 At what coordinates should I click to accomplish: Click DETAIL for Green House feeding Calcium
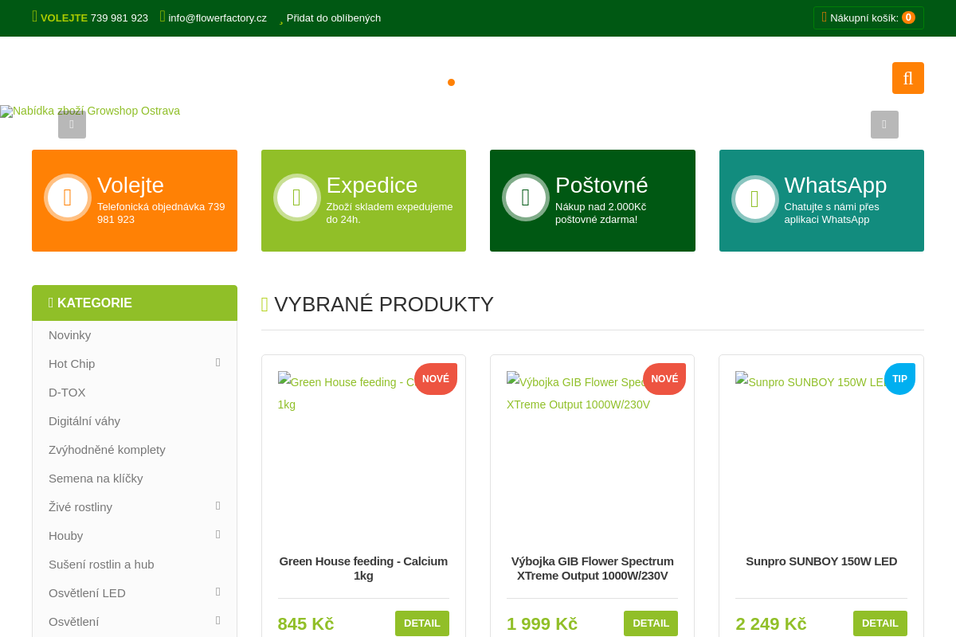point(421,623)
